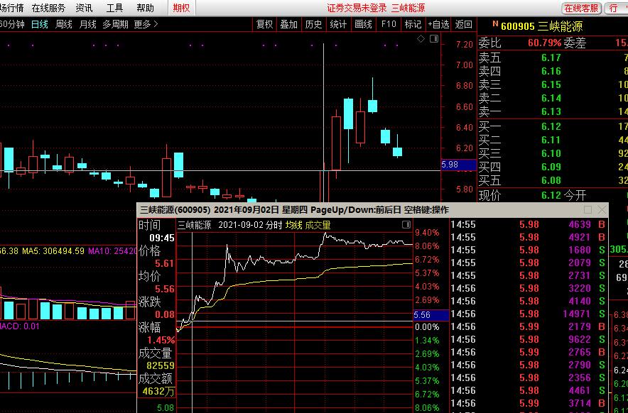Click the 行 button at top right

pos(617,8)
